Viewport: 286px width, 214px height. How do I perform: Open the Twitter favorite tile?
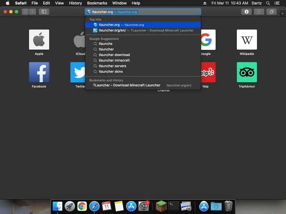click(x=78, y=72)
